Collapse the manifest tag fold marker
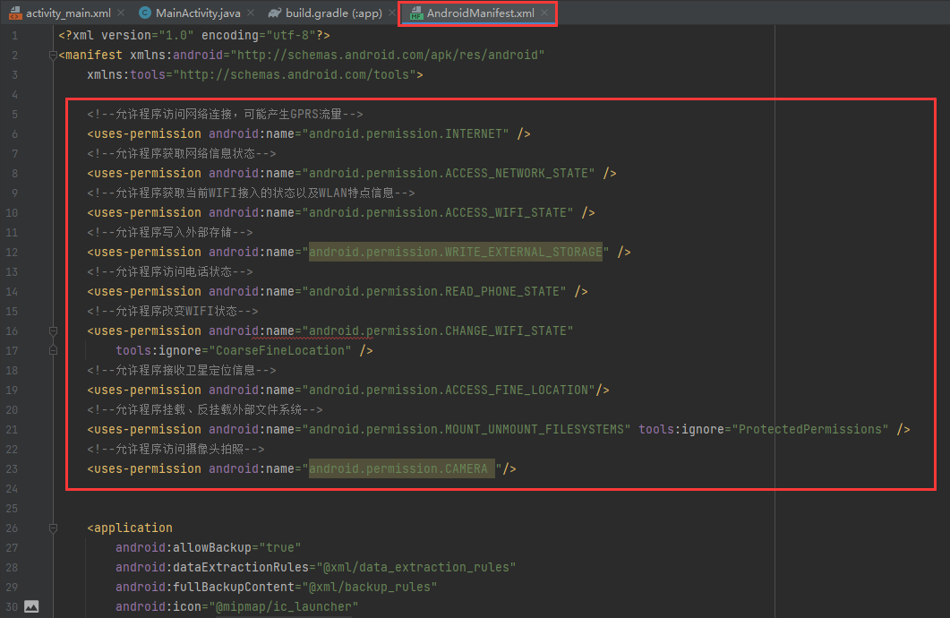 click(x=53, y=56)
